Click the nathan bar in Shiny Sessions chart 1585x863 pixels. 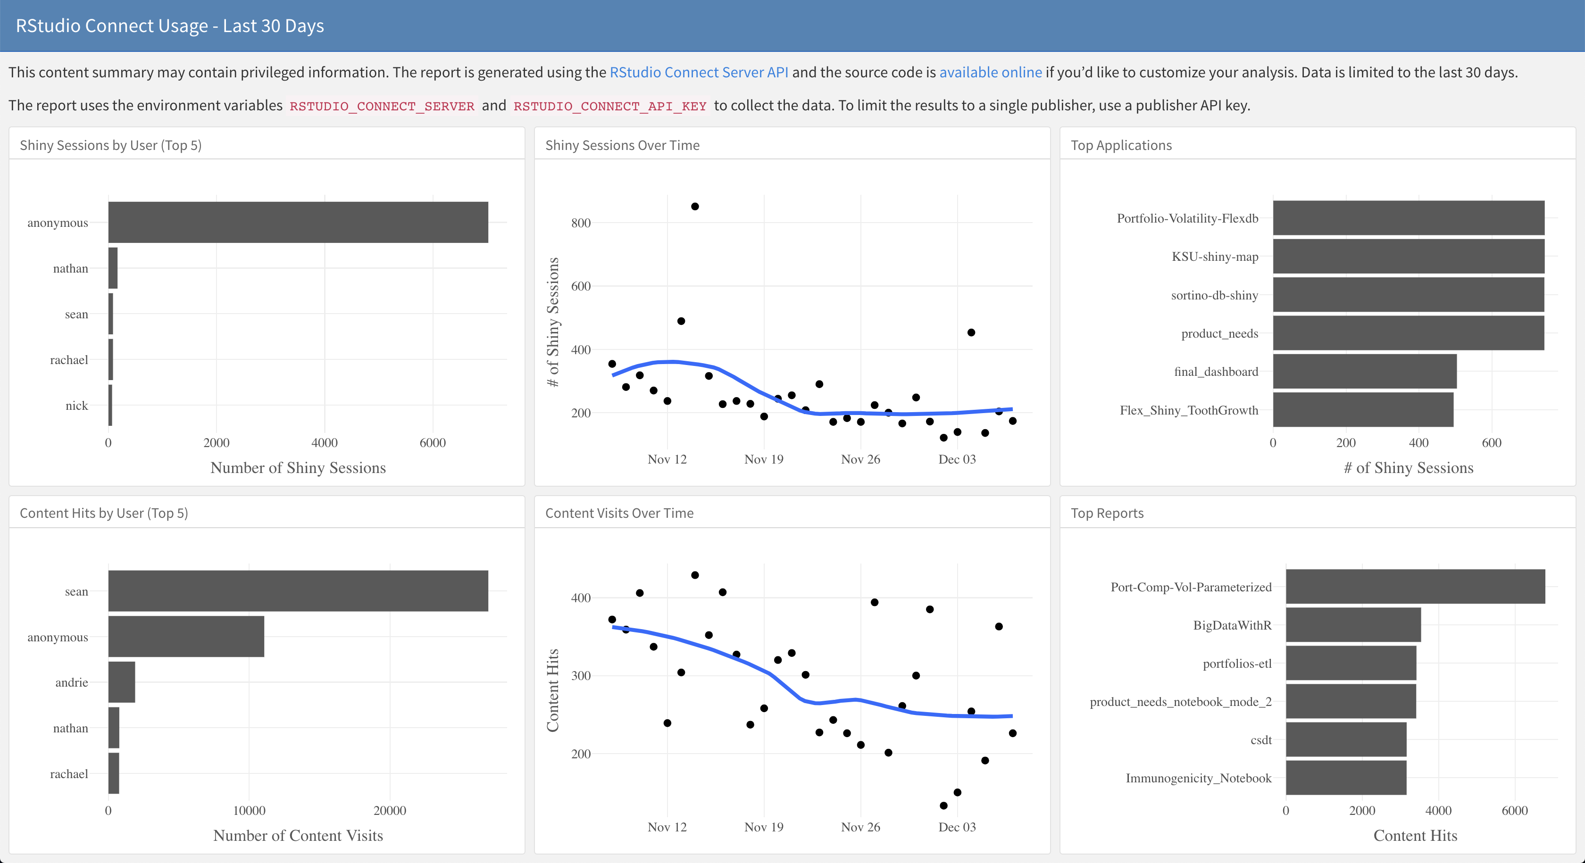click(x=113, y=268)
